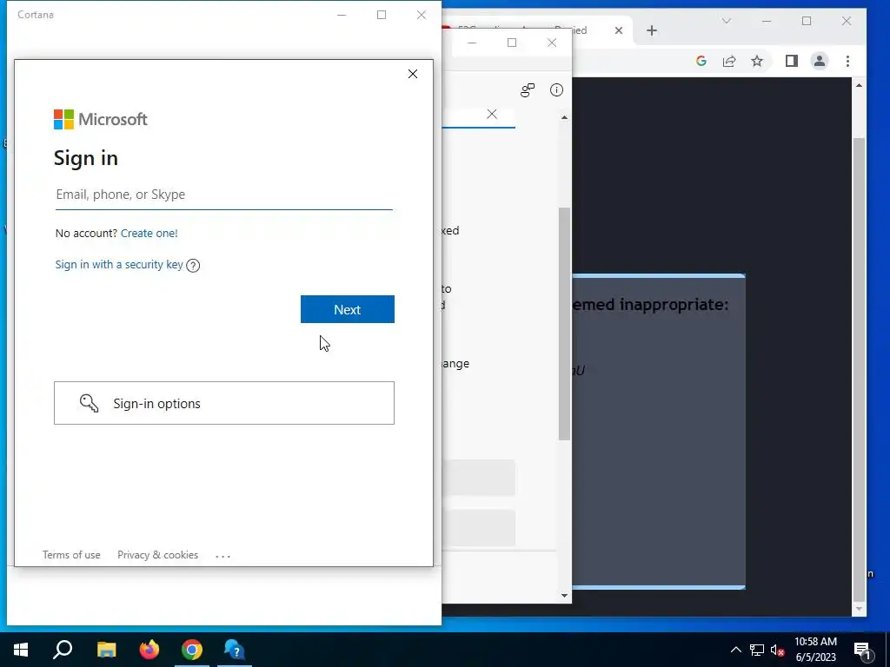Minimize the Chrome window
890x667 pixels.
tap(767, 21)
